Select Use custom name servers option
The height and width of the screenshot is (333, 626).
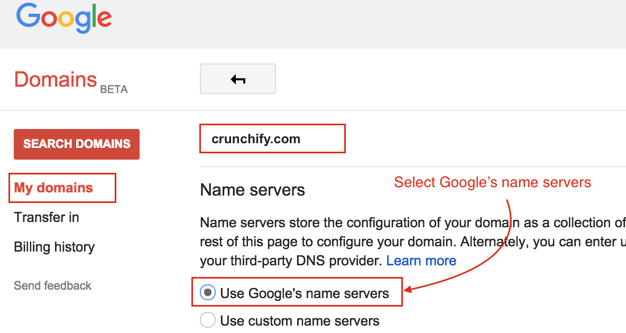pos(208,320)
